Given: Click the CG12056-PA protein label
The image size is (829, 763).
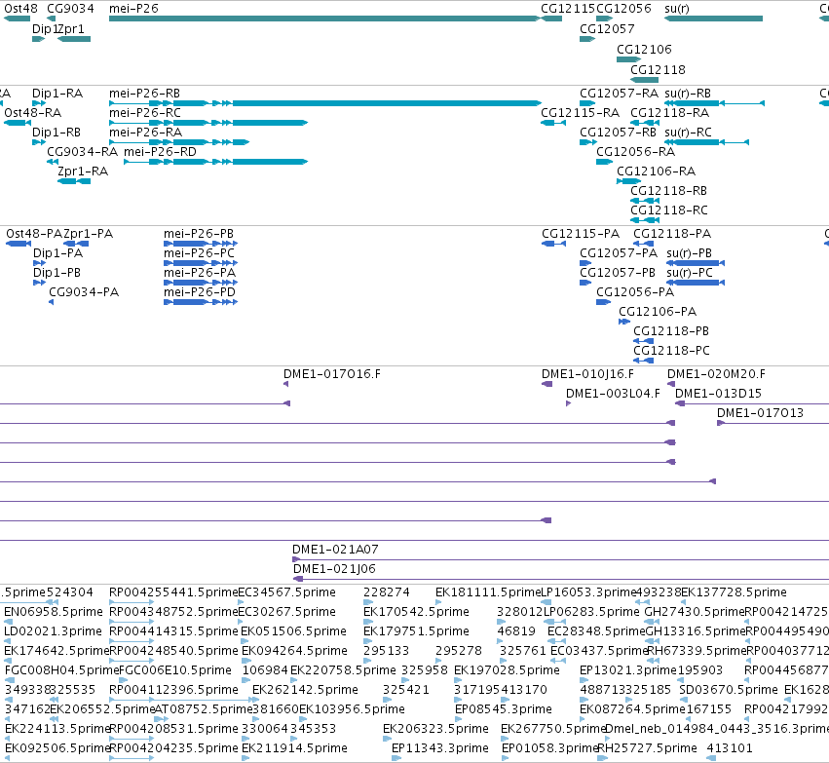Looking at the screenshot, I should coord(635,292).
